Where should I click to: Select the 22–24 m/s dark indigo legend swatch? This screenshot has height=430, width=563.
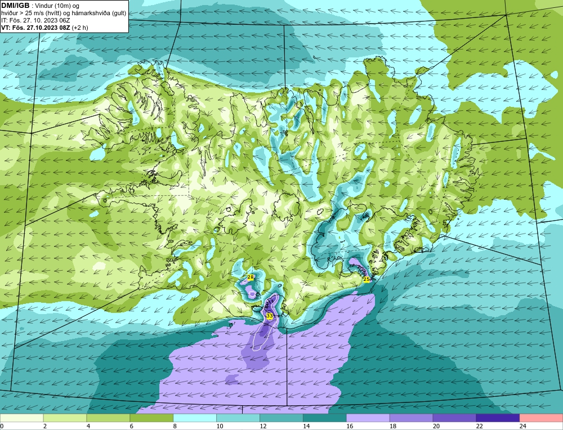(x=498, y=418)
